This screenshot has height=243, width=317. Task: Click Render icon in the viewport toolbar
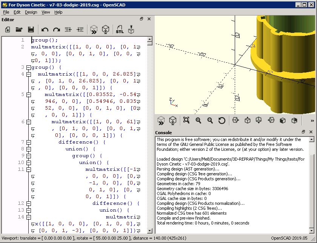coord(173,121)
